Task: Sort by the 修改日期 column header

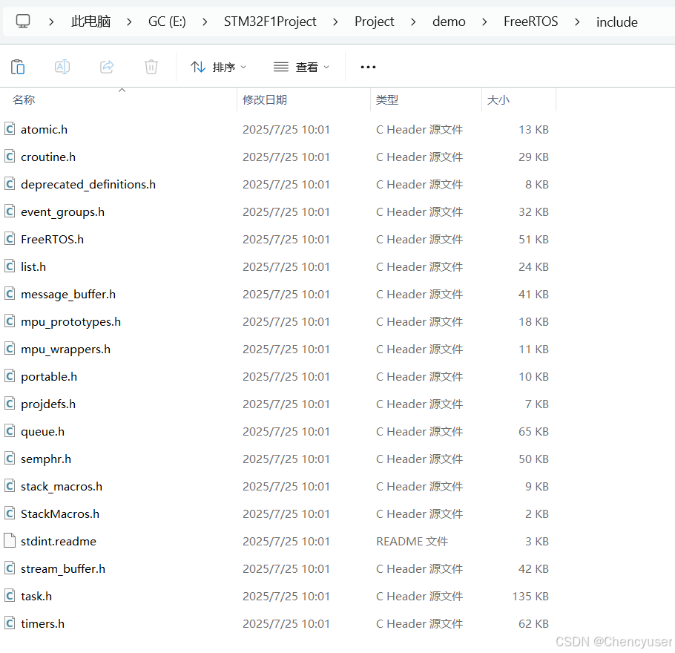Action: (x=264, y=100)
